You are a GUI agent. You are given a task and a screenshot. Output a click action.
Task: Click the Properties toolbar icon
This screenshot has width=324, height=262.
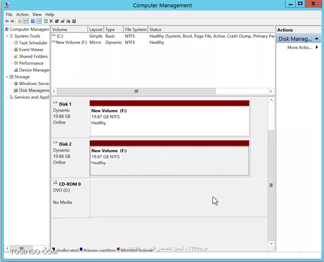tap(57, 21)
